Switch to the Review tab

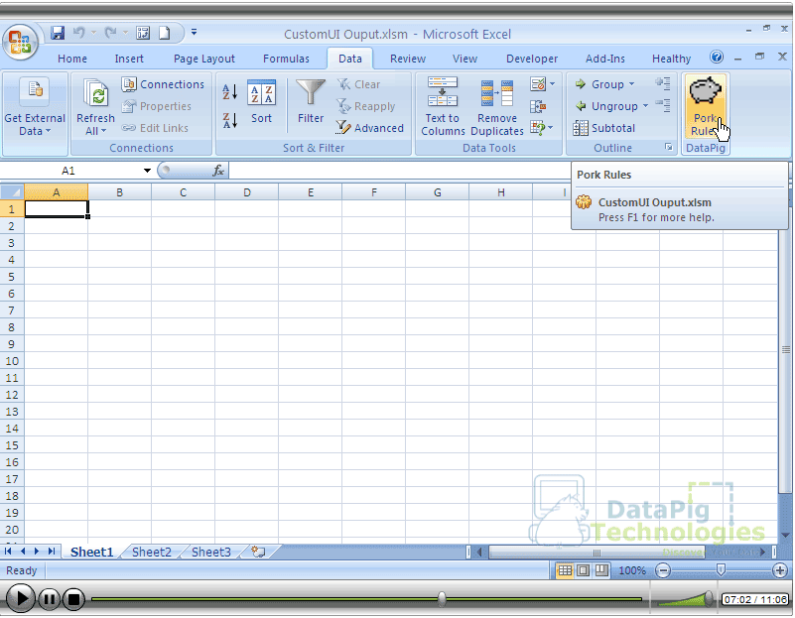408,59
